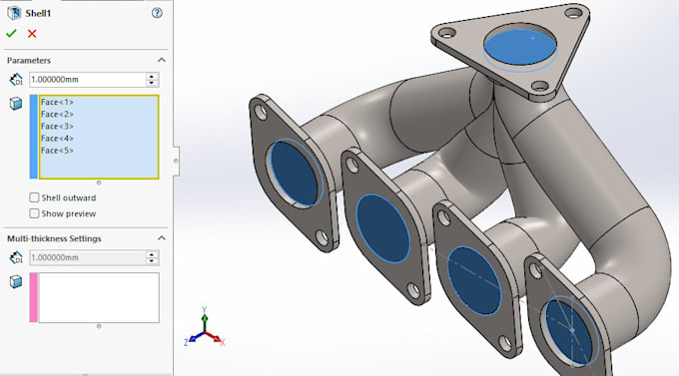Click the 1.000000mm thickness field under Parameters
The height and width of the screenshot is (376, 679).
click(x=88, y=80)
